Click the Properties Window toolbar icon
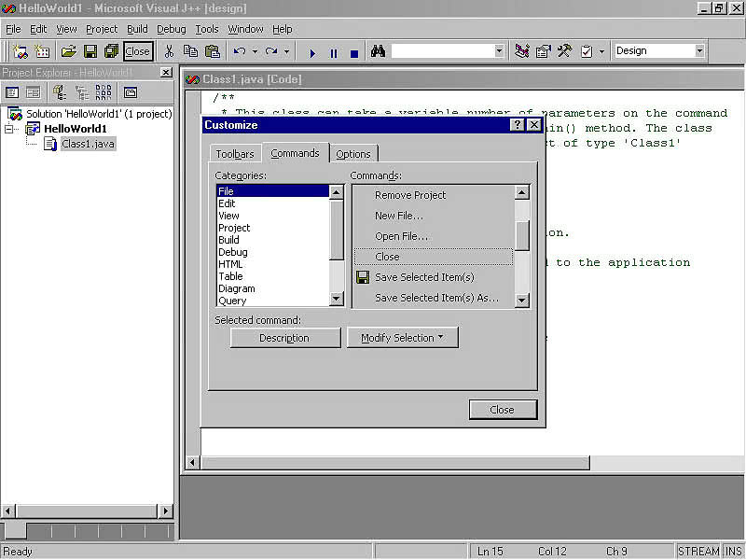The height and width of the screenshot is (560, 746). 544,51
